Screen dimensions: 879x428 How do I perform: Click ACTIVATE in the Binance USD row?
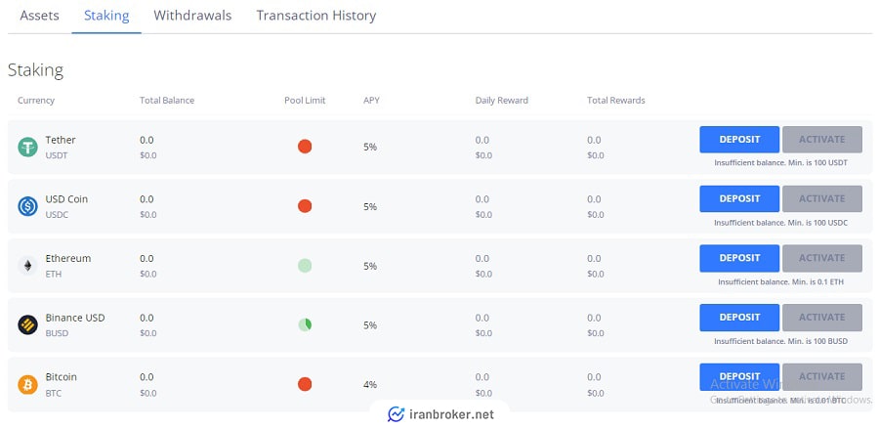point(822,318)
